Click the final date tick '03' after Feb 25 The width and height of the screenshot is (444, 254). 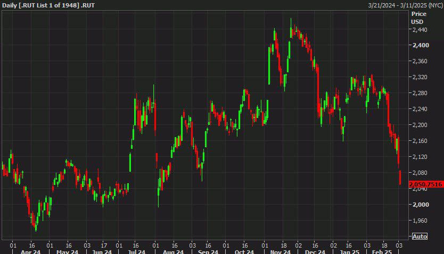pyautogui.click(x=398, y=245)
